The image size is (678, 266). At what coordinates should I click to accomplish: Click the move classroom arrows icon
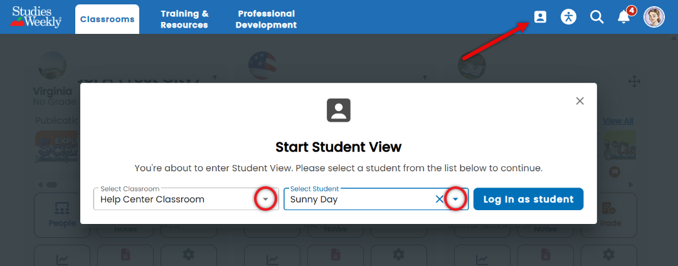(x=634, y=82)
